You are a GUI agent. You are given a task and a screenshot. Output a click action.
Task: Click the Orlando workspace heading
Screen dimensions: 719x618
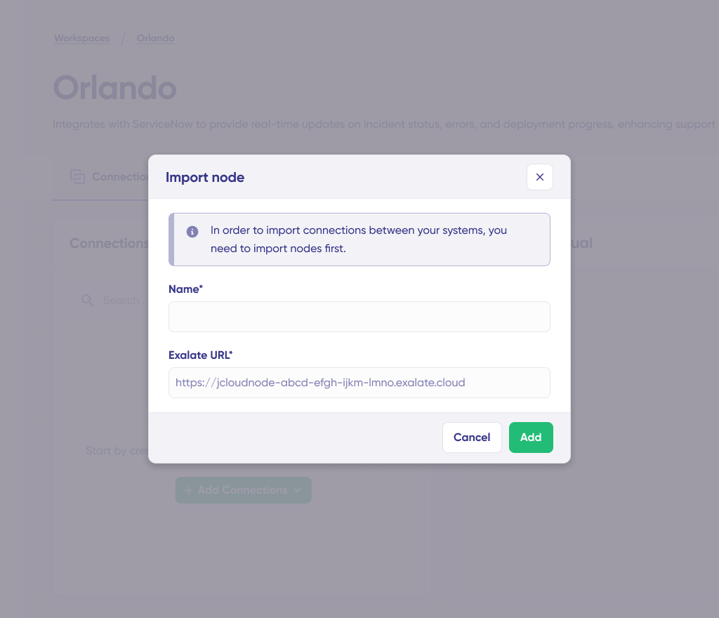(x=114, y=88)
